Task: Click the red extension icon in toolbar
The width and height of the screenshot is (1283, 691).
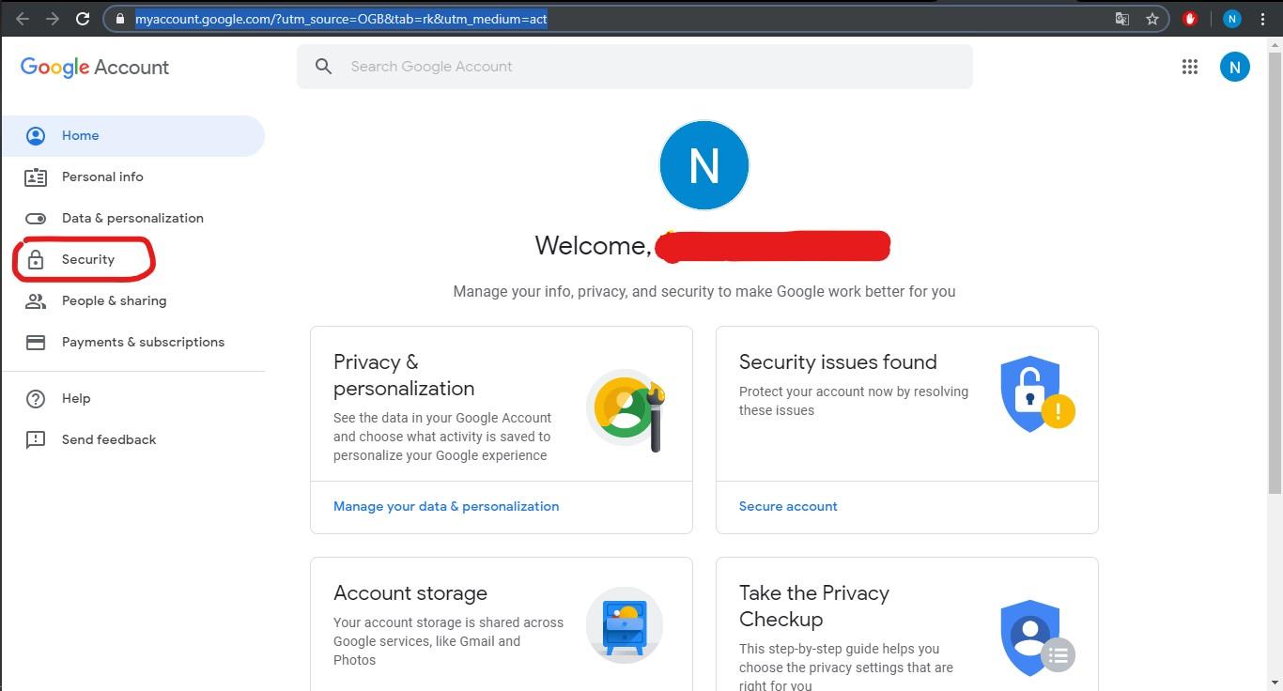Action: [x=1190, y=19]
